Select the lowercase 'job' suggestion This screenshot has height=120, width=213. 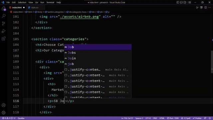click(x=98, y=64)
